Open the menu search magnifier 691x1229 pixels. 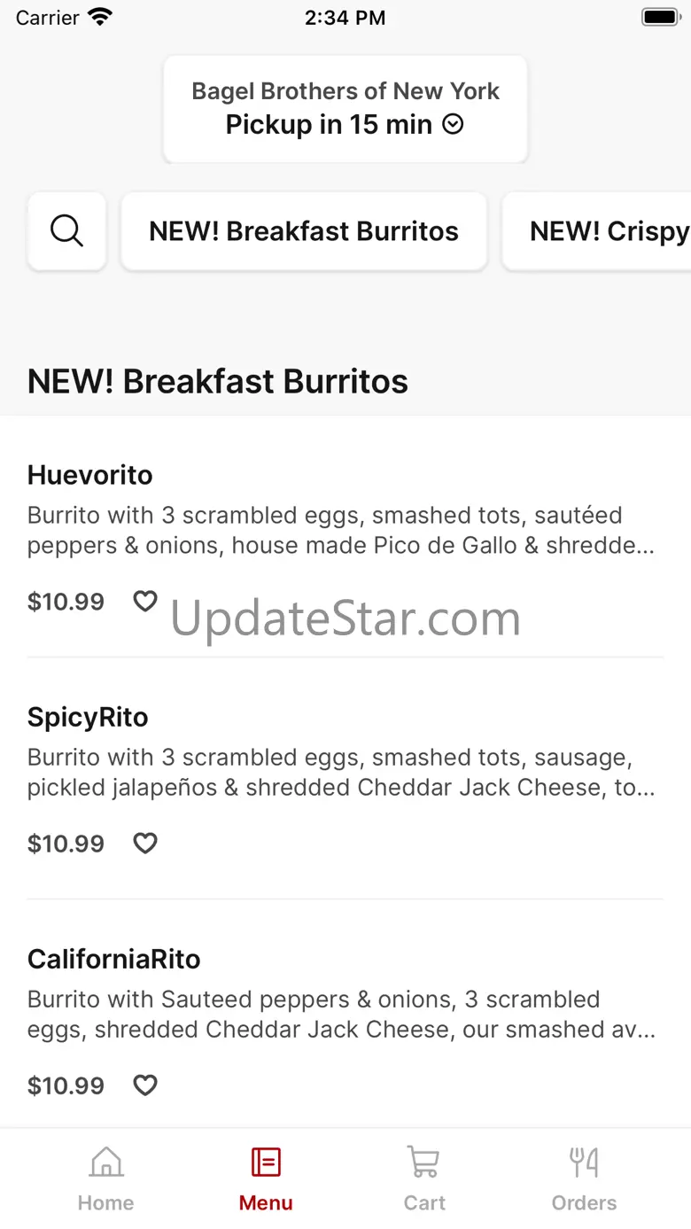click(66, 231)
